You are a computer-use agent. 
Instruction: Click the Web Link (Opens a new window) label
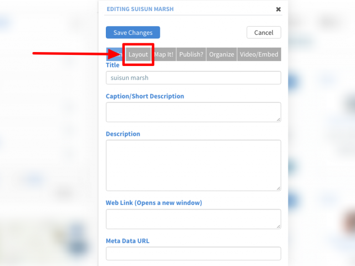(x=154, y=203)
